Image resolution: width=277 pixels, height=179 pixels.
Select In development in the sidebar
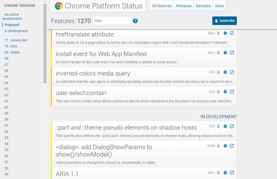(16, 31)
